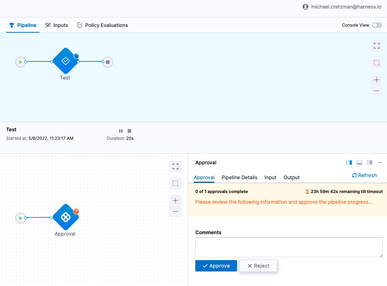Viewport: 387px width, 286px height.
Task: Select the Approval step node
Action: coord(66,217)
